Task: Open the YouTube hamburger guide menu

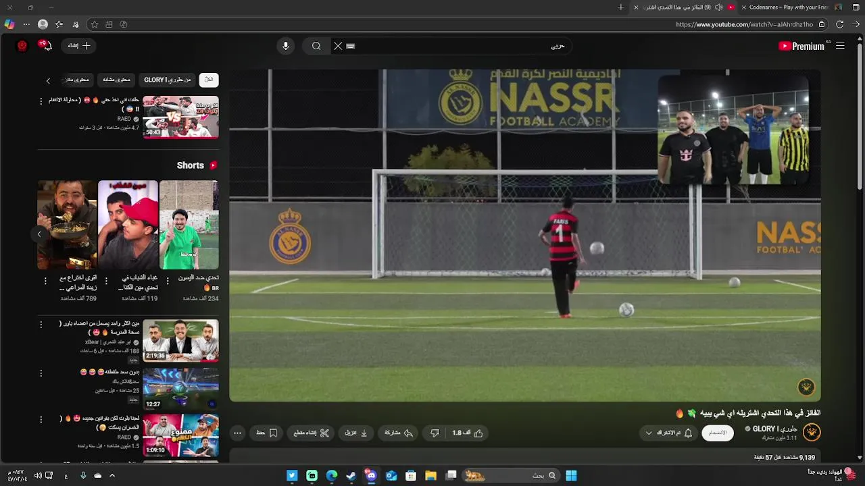Action: (840, 46)
